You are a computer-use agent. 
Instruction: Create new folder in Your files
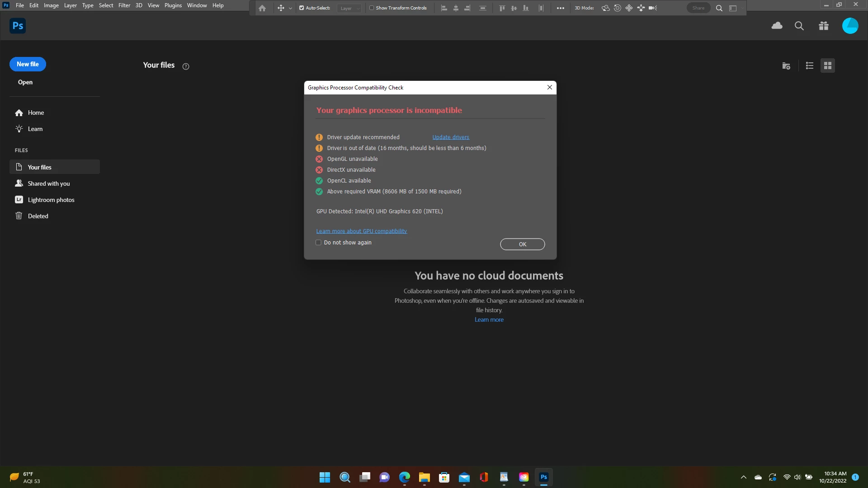coord(786,66)
